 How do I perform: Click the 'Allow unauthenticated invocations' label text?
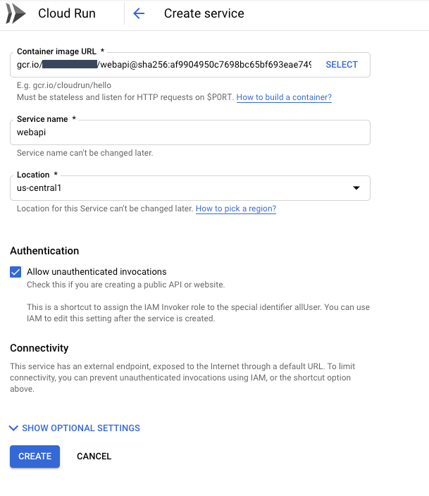point(97,272)
